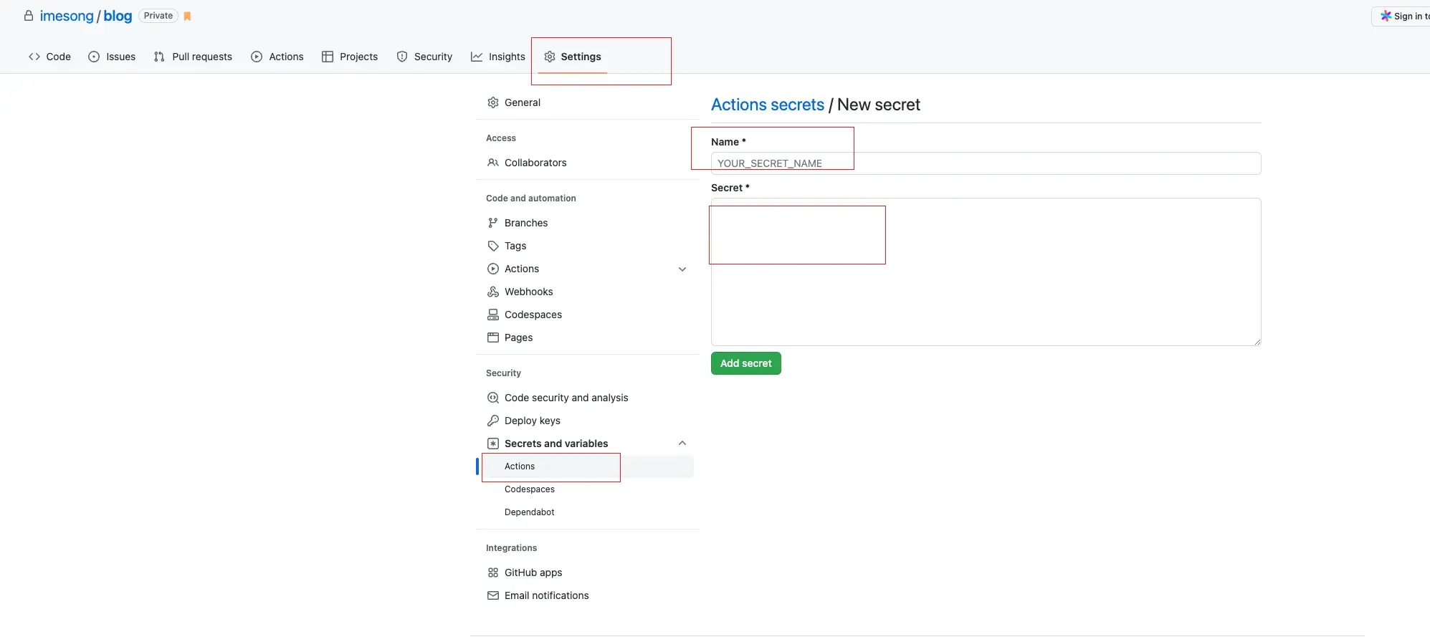Collapse the Secrets and variables section
1430x637 pixels.
[682, 444]
